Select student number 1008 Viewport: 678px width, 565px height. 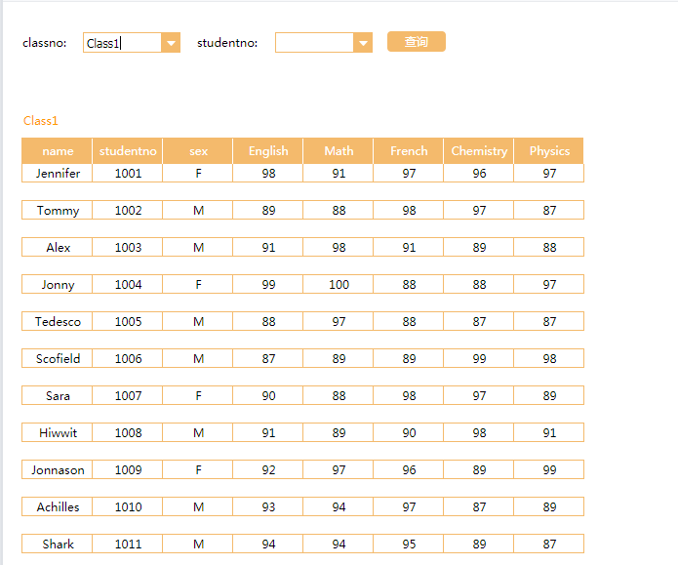tap(128, 432)
